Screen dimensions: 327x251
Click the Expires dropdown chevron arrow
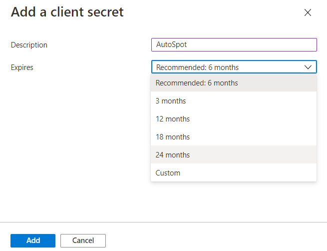[308, 67]
